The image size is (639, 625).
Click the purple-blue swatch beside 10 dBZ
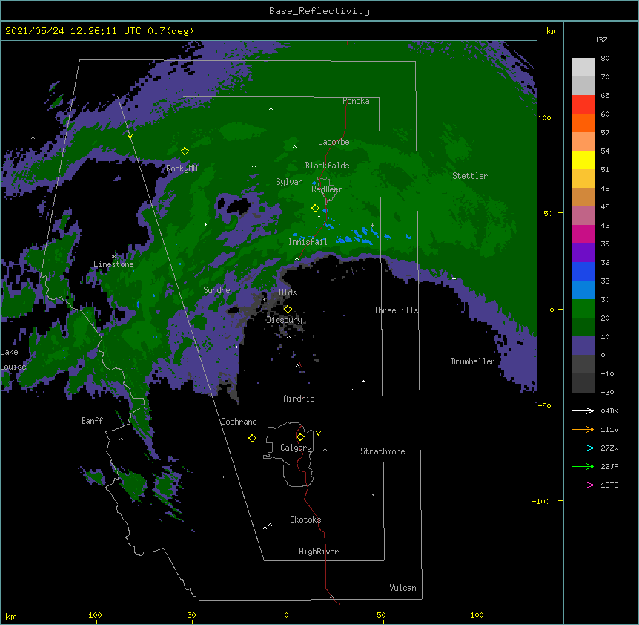pos(583,346)
